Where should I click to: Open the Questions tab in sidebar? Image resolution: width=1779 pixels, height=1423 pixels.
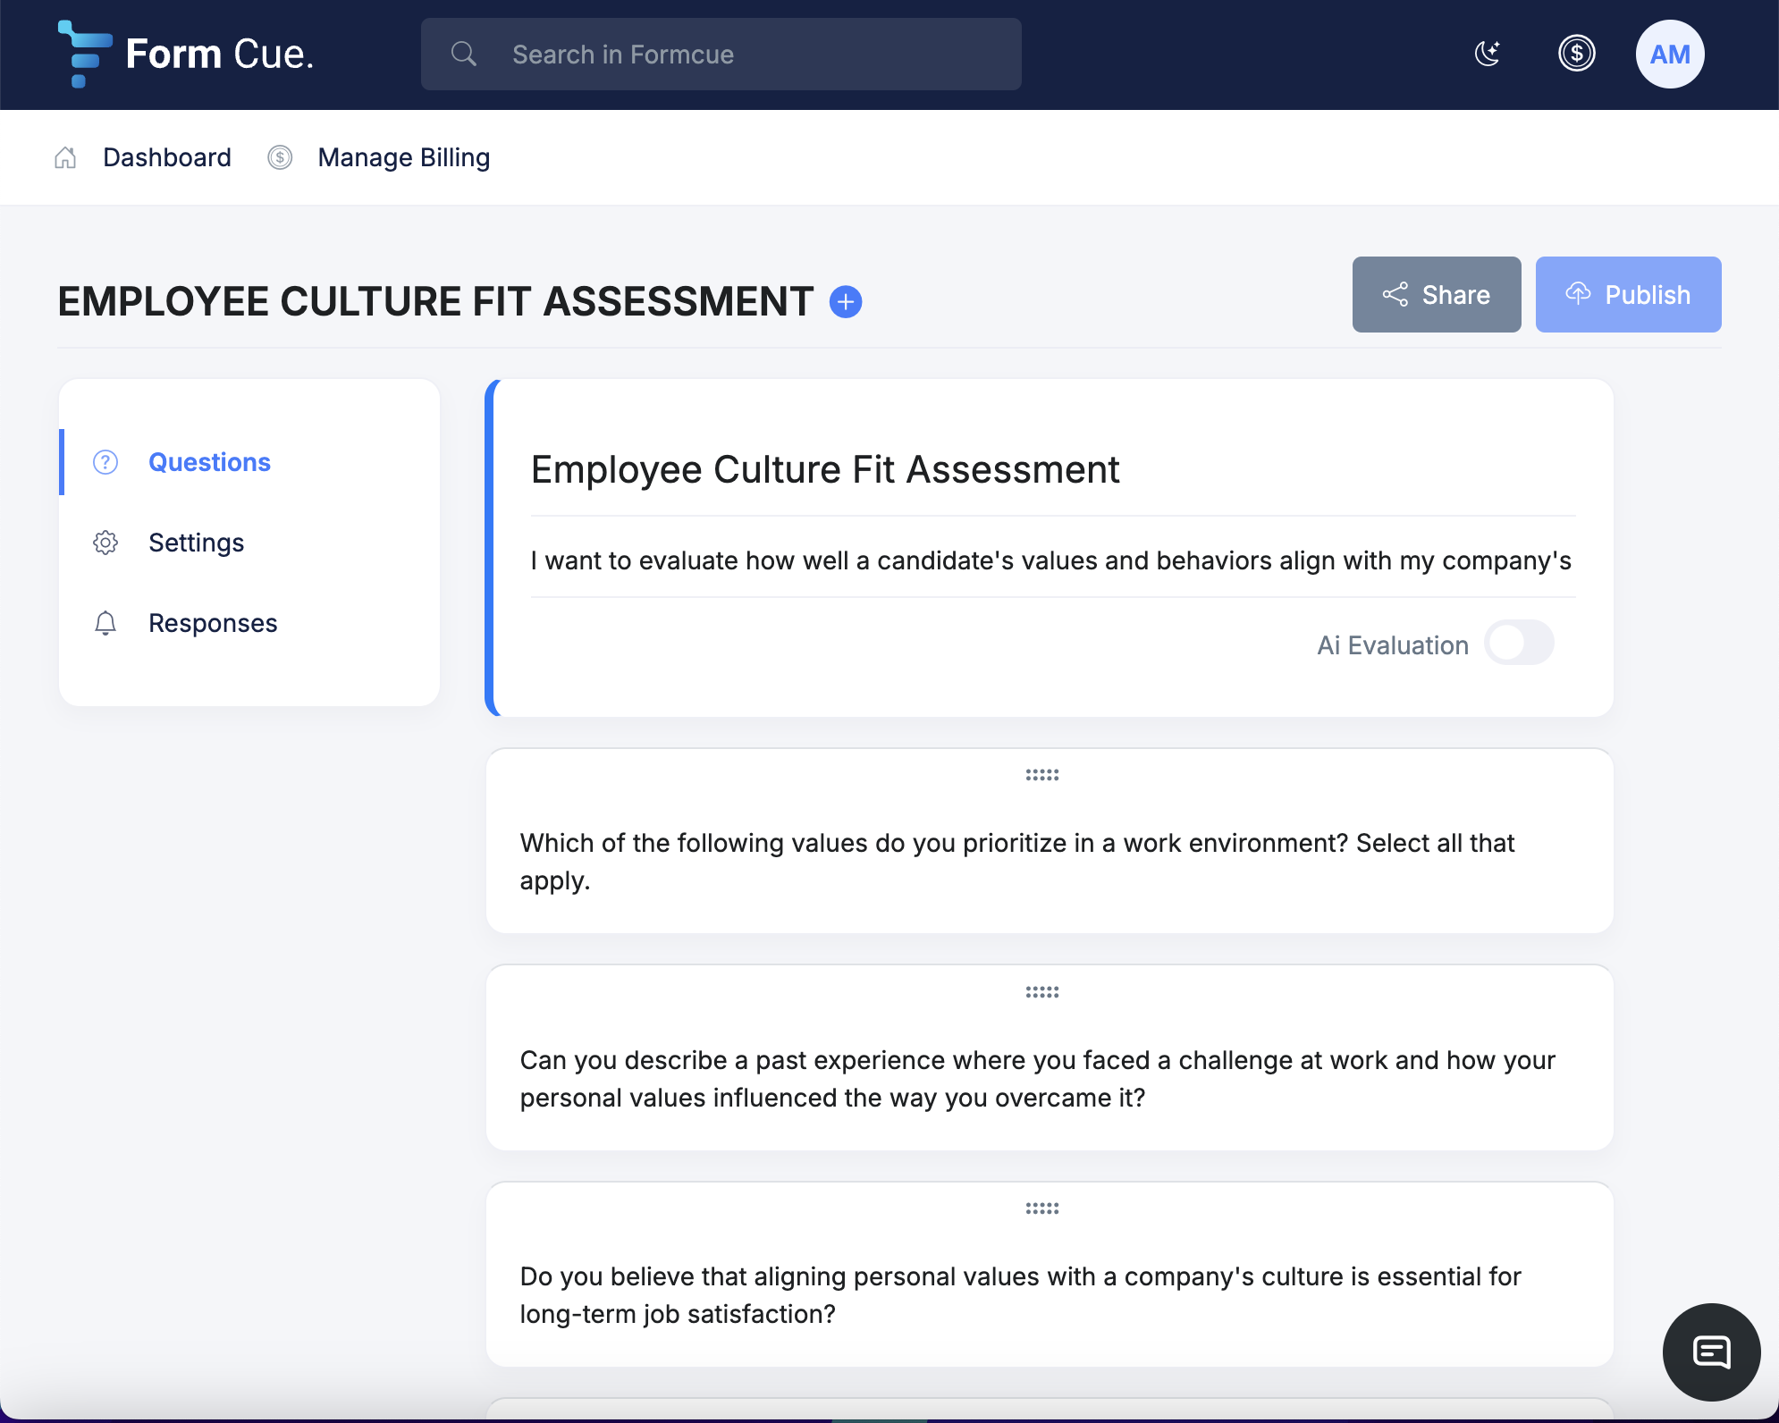click(x=209, y=462)
